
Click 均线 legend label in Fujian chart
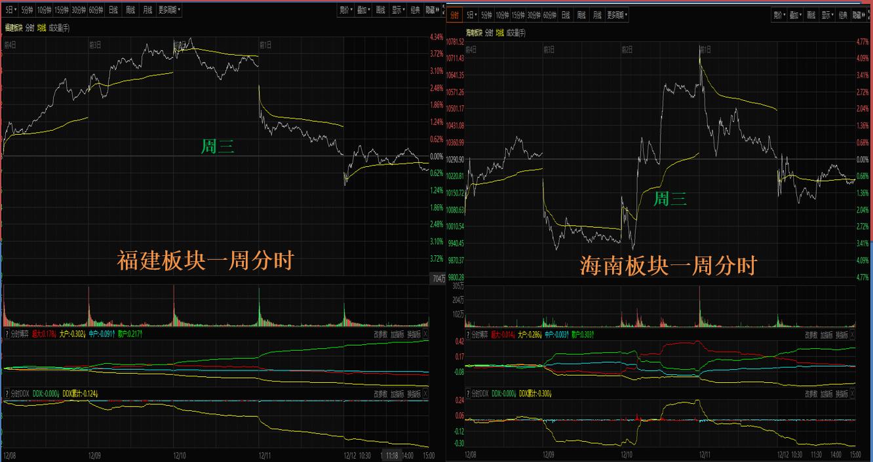(41, 28)
